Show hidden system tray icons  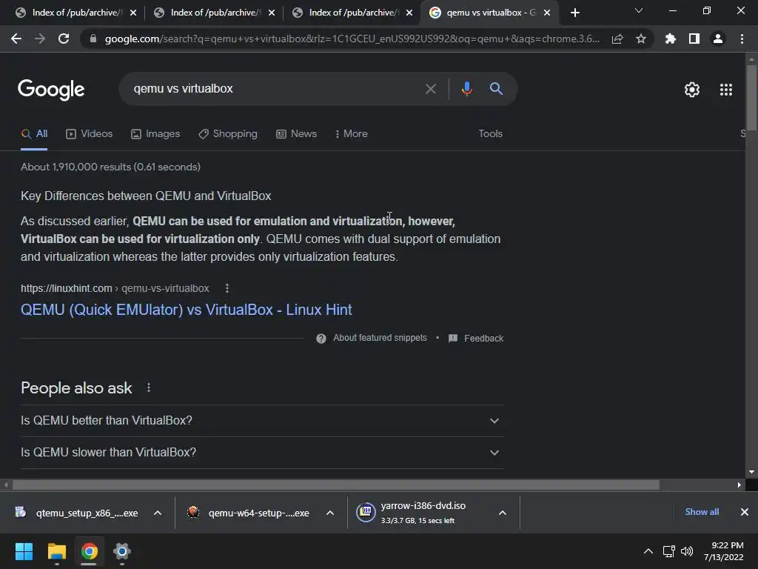click(x=648, y=551)
